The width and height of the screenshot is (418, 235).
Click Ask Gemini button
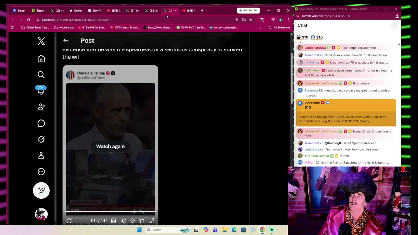coord(248,10)
